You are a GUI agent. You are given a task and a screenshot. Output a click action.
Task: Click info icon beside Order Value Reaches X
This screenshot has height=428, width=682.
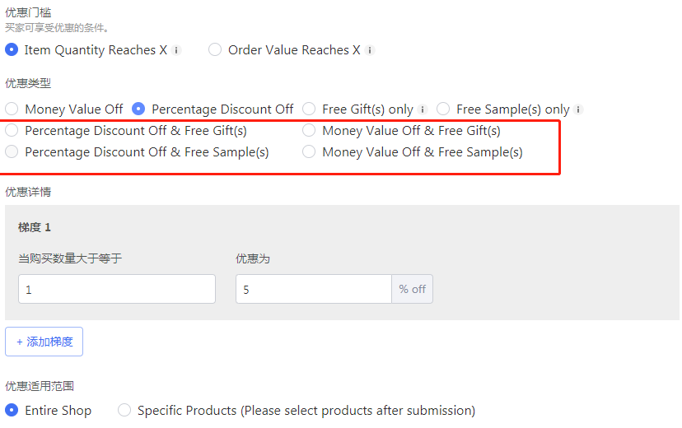370,50
